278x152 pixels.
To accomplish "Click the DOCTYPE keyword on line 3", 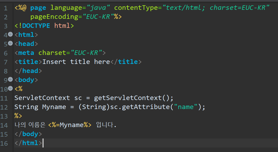I will [x=36, y=26].
